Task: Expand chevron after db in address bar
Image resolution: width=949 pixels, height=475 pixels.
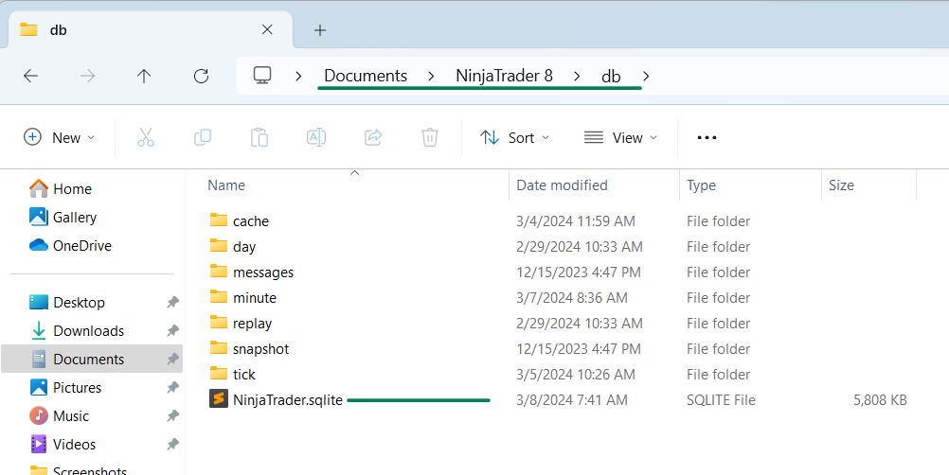Action: tap(646, 76)
